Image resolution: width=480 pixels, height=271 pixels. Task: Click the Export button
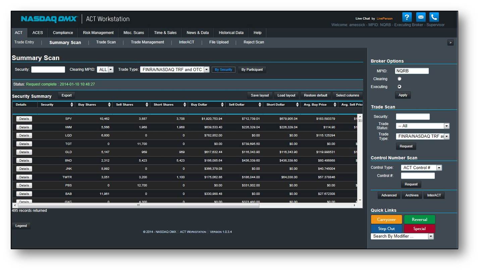(x=66, y=95)
